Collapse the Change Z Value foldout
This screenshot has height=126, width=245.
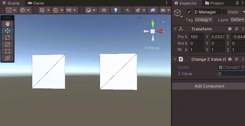(175, 59)
